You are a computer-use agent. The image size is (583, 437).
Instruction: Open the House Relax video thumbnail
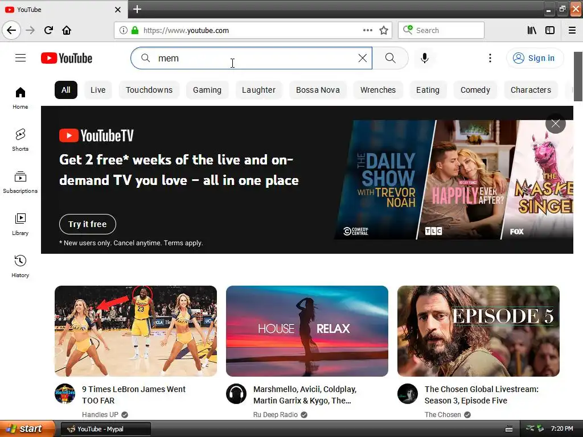307,331
